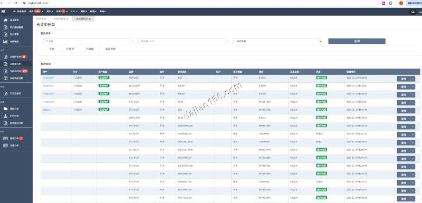Close the 永续持仓单 tab with its x icon
The height and width of the screenshot is (203, 422).
click(68, 19)
